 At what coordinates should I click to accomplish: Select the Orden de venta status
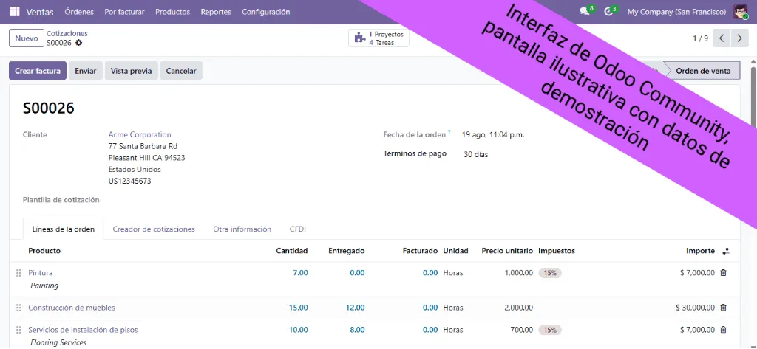pos(704,71)
